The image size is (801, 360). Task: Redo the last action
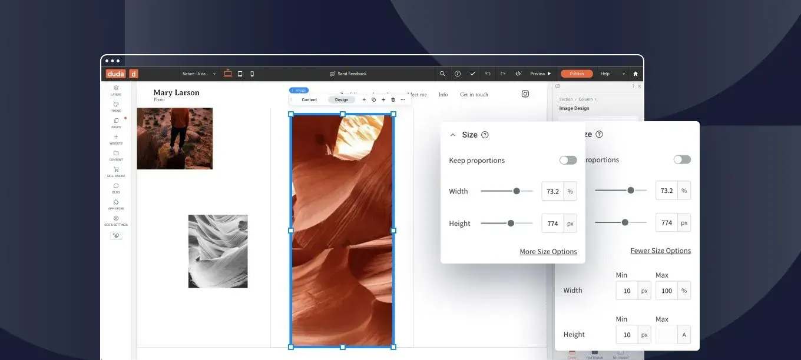[x=503, y=74]
